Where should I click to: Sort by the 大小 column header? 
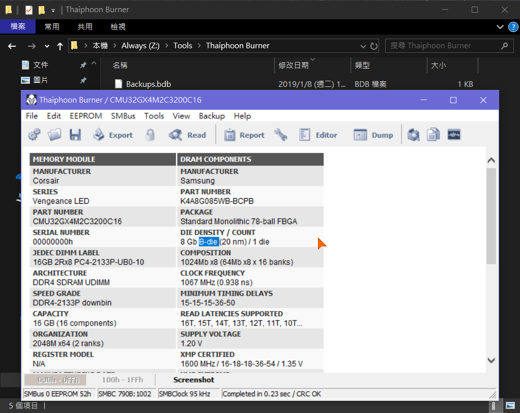(x=453, y=65)
